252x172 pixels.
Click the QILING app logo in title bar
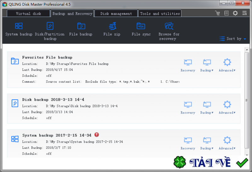(x=5, y=4)
